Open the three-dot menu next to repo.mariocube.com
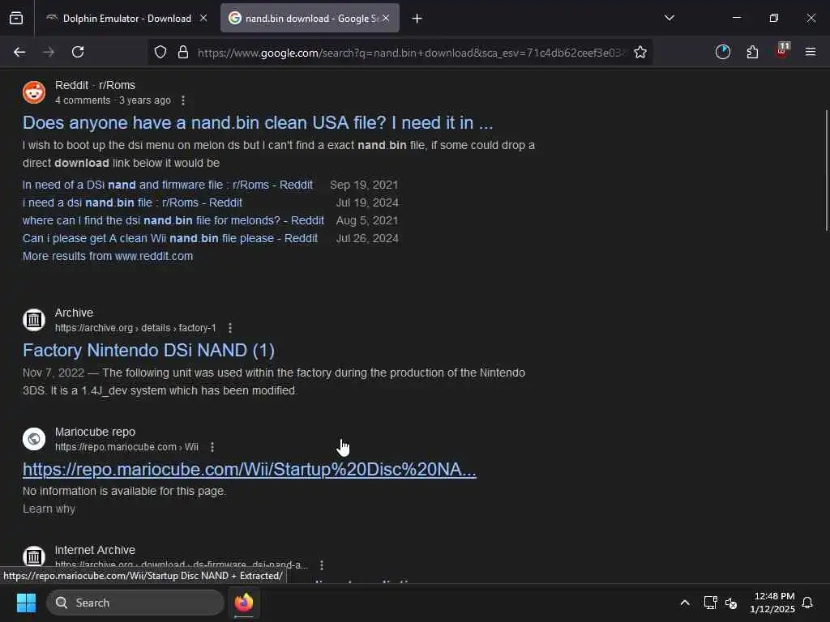 click(212, 447)
